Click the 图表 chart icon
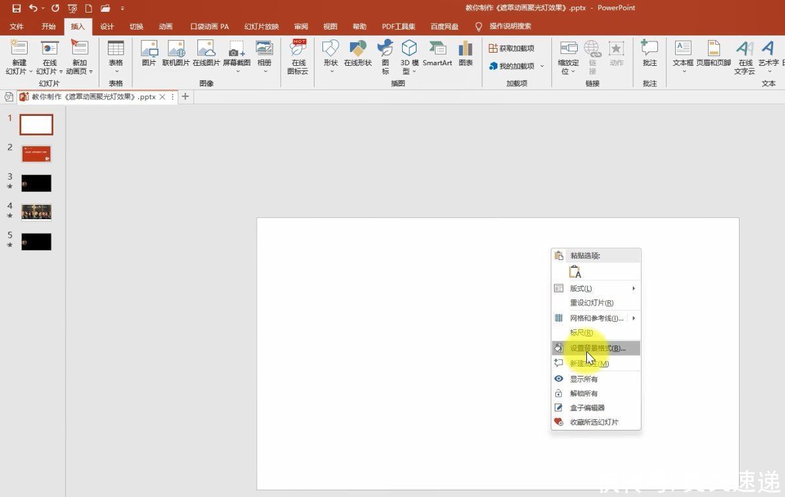 point(466,53)
